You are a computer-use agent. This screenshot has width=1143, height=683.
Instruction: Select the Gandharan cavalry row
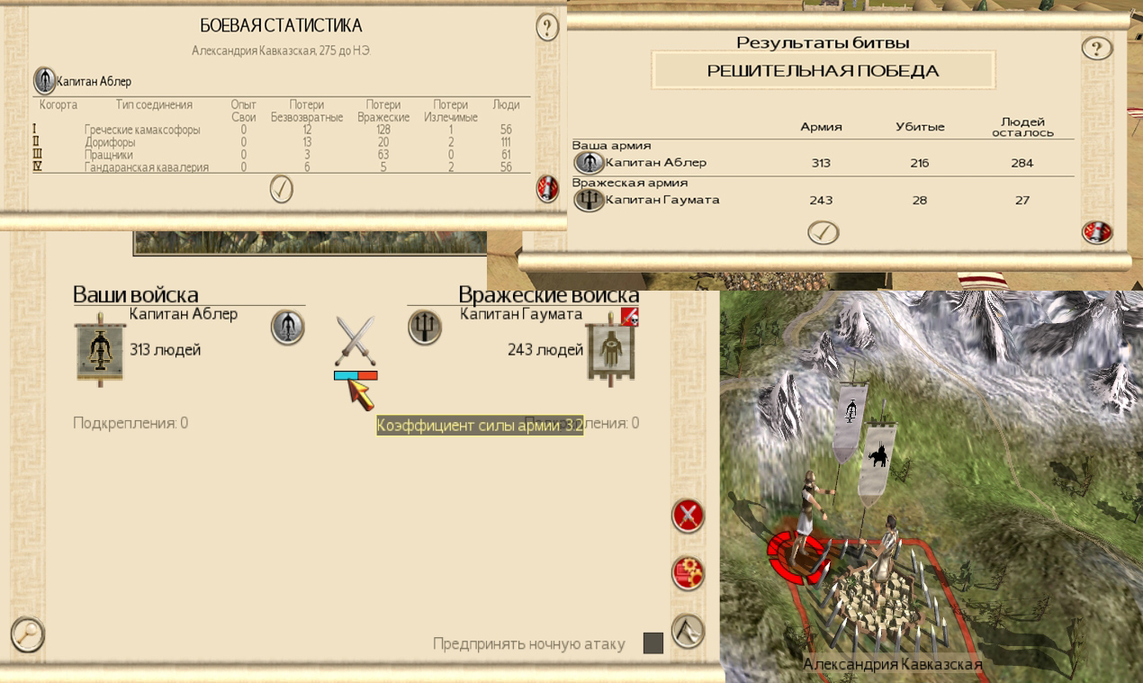coord(280,167)
